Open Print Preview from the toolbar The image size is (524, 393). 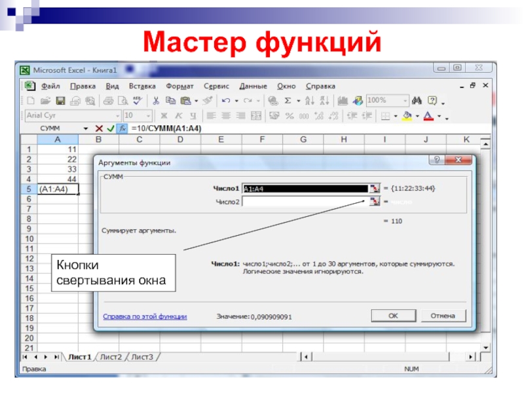coord(123,101)
